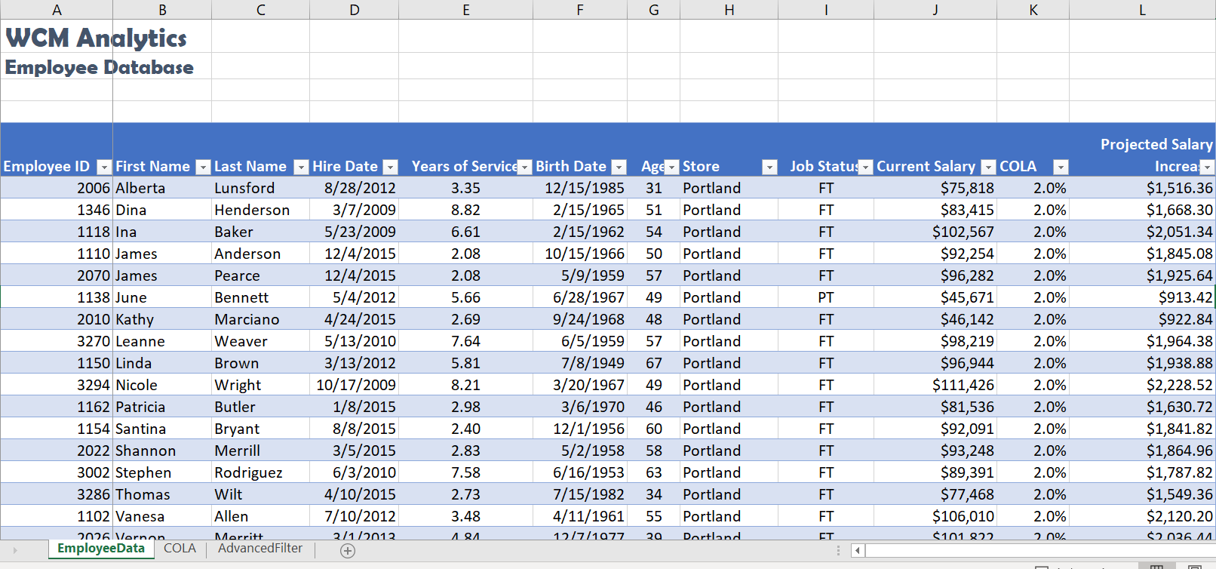Select Employee ID cell 1346

click(x=57, y=210)
